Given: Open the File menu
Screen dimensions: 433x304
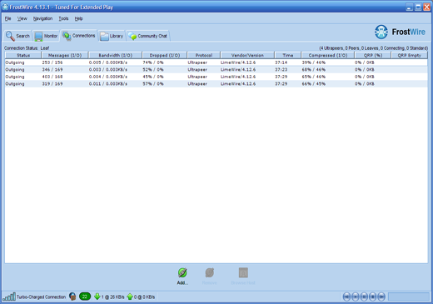Looking at the screenshot, I should [7, 18].
